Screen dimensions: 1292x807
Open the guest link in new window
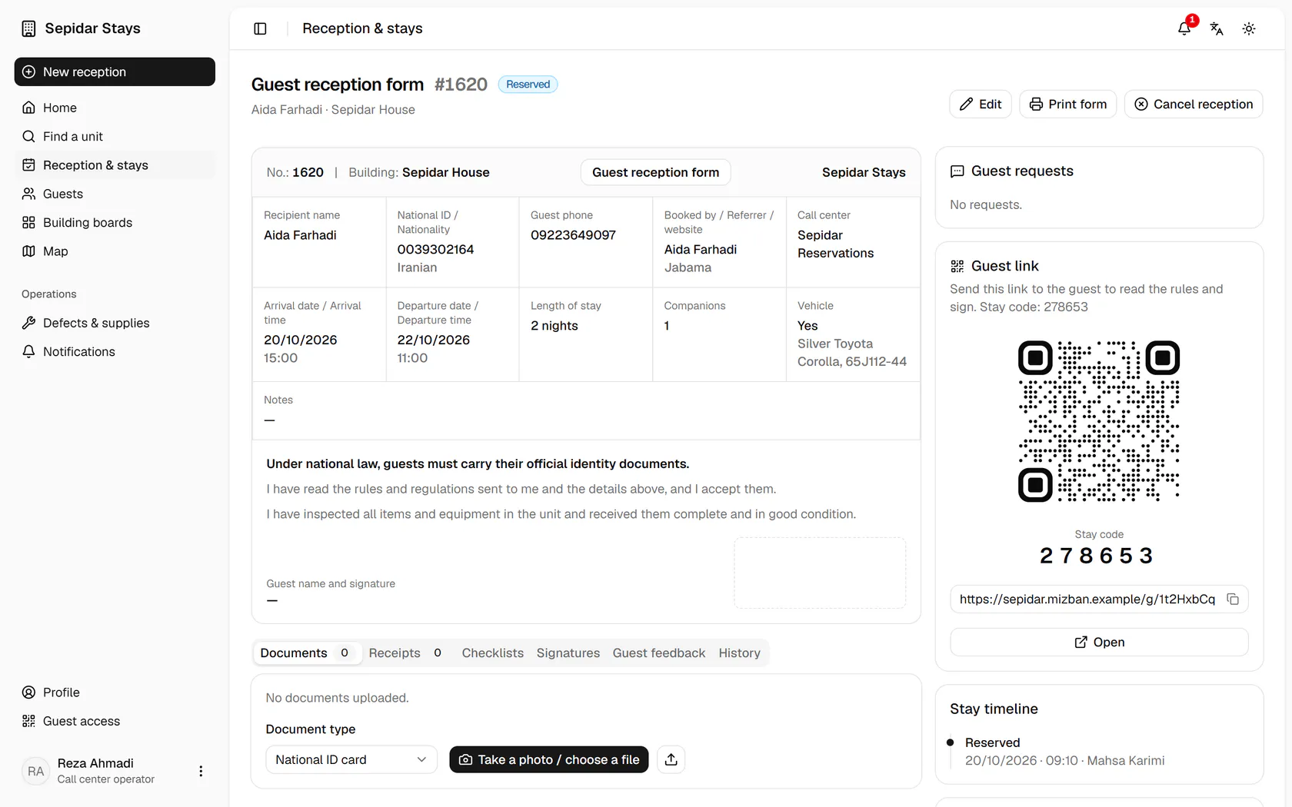(x=1099, y=643)
